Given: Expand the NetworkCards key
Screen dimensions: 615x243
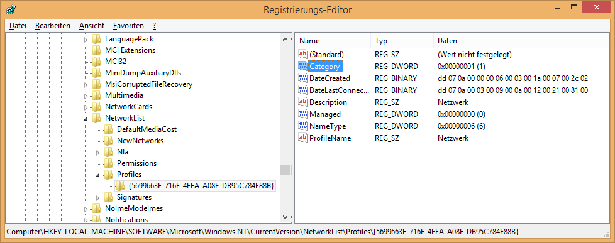Looking at the screenshot, I should [x=86, y=107].
